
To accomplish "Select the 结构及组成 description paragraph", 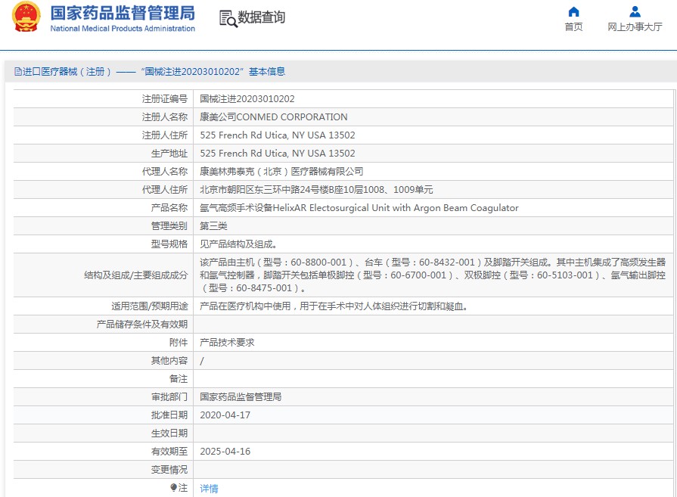I will [x=433, y=275].
